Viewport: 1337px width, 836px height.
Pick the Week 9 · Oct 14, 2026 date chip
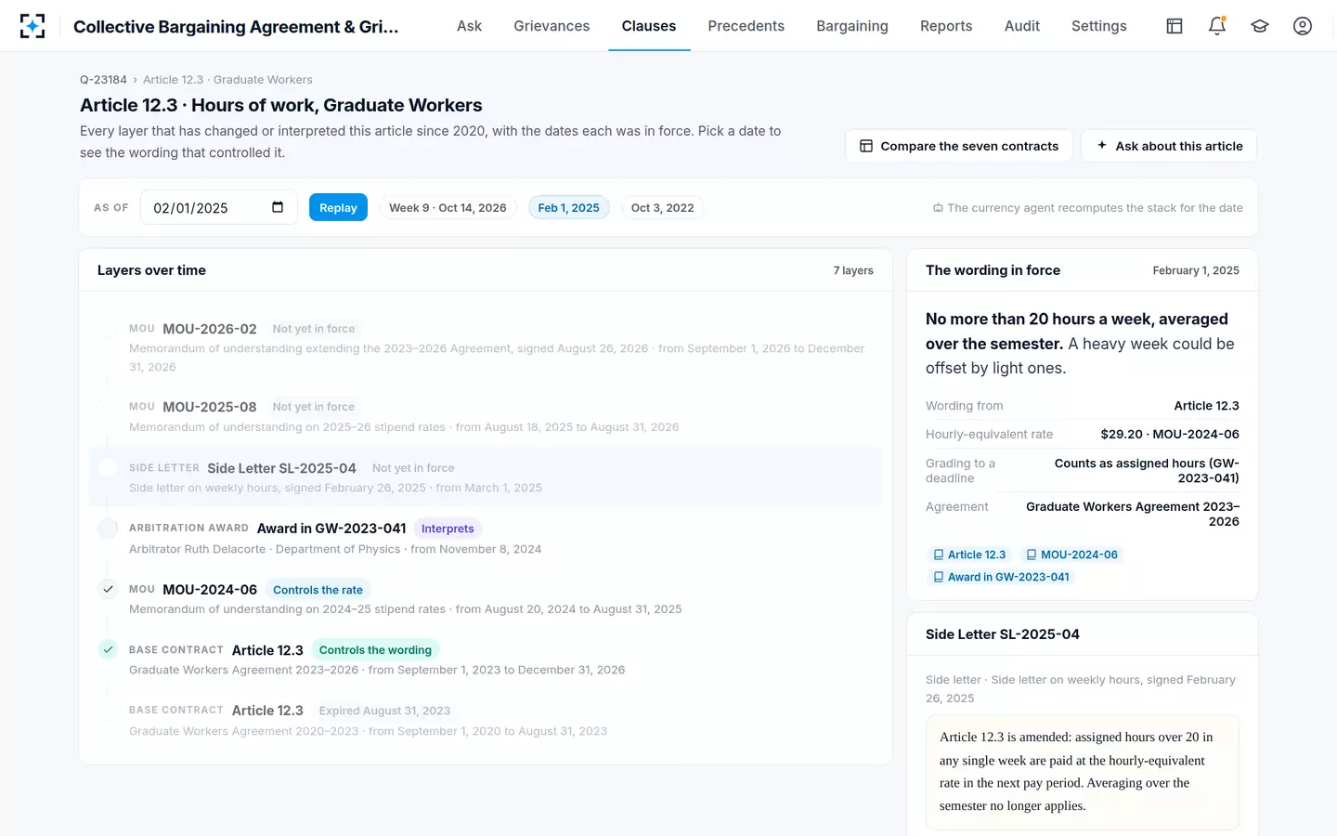[448, 207]
